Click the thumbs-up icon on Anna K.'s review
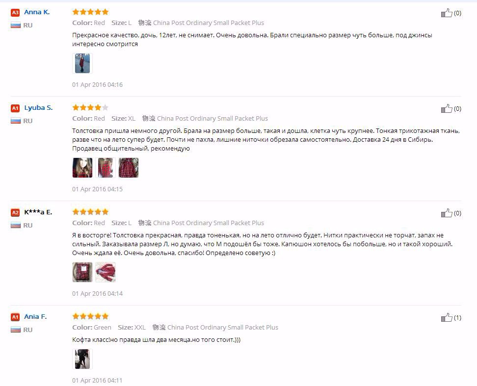The height and width of the screenshot is (386, 477). point(447,12)
